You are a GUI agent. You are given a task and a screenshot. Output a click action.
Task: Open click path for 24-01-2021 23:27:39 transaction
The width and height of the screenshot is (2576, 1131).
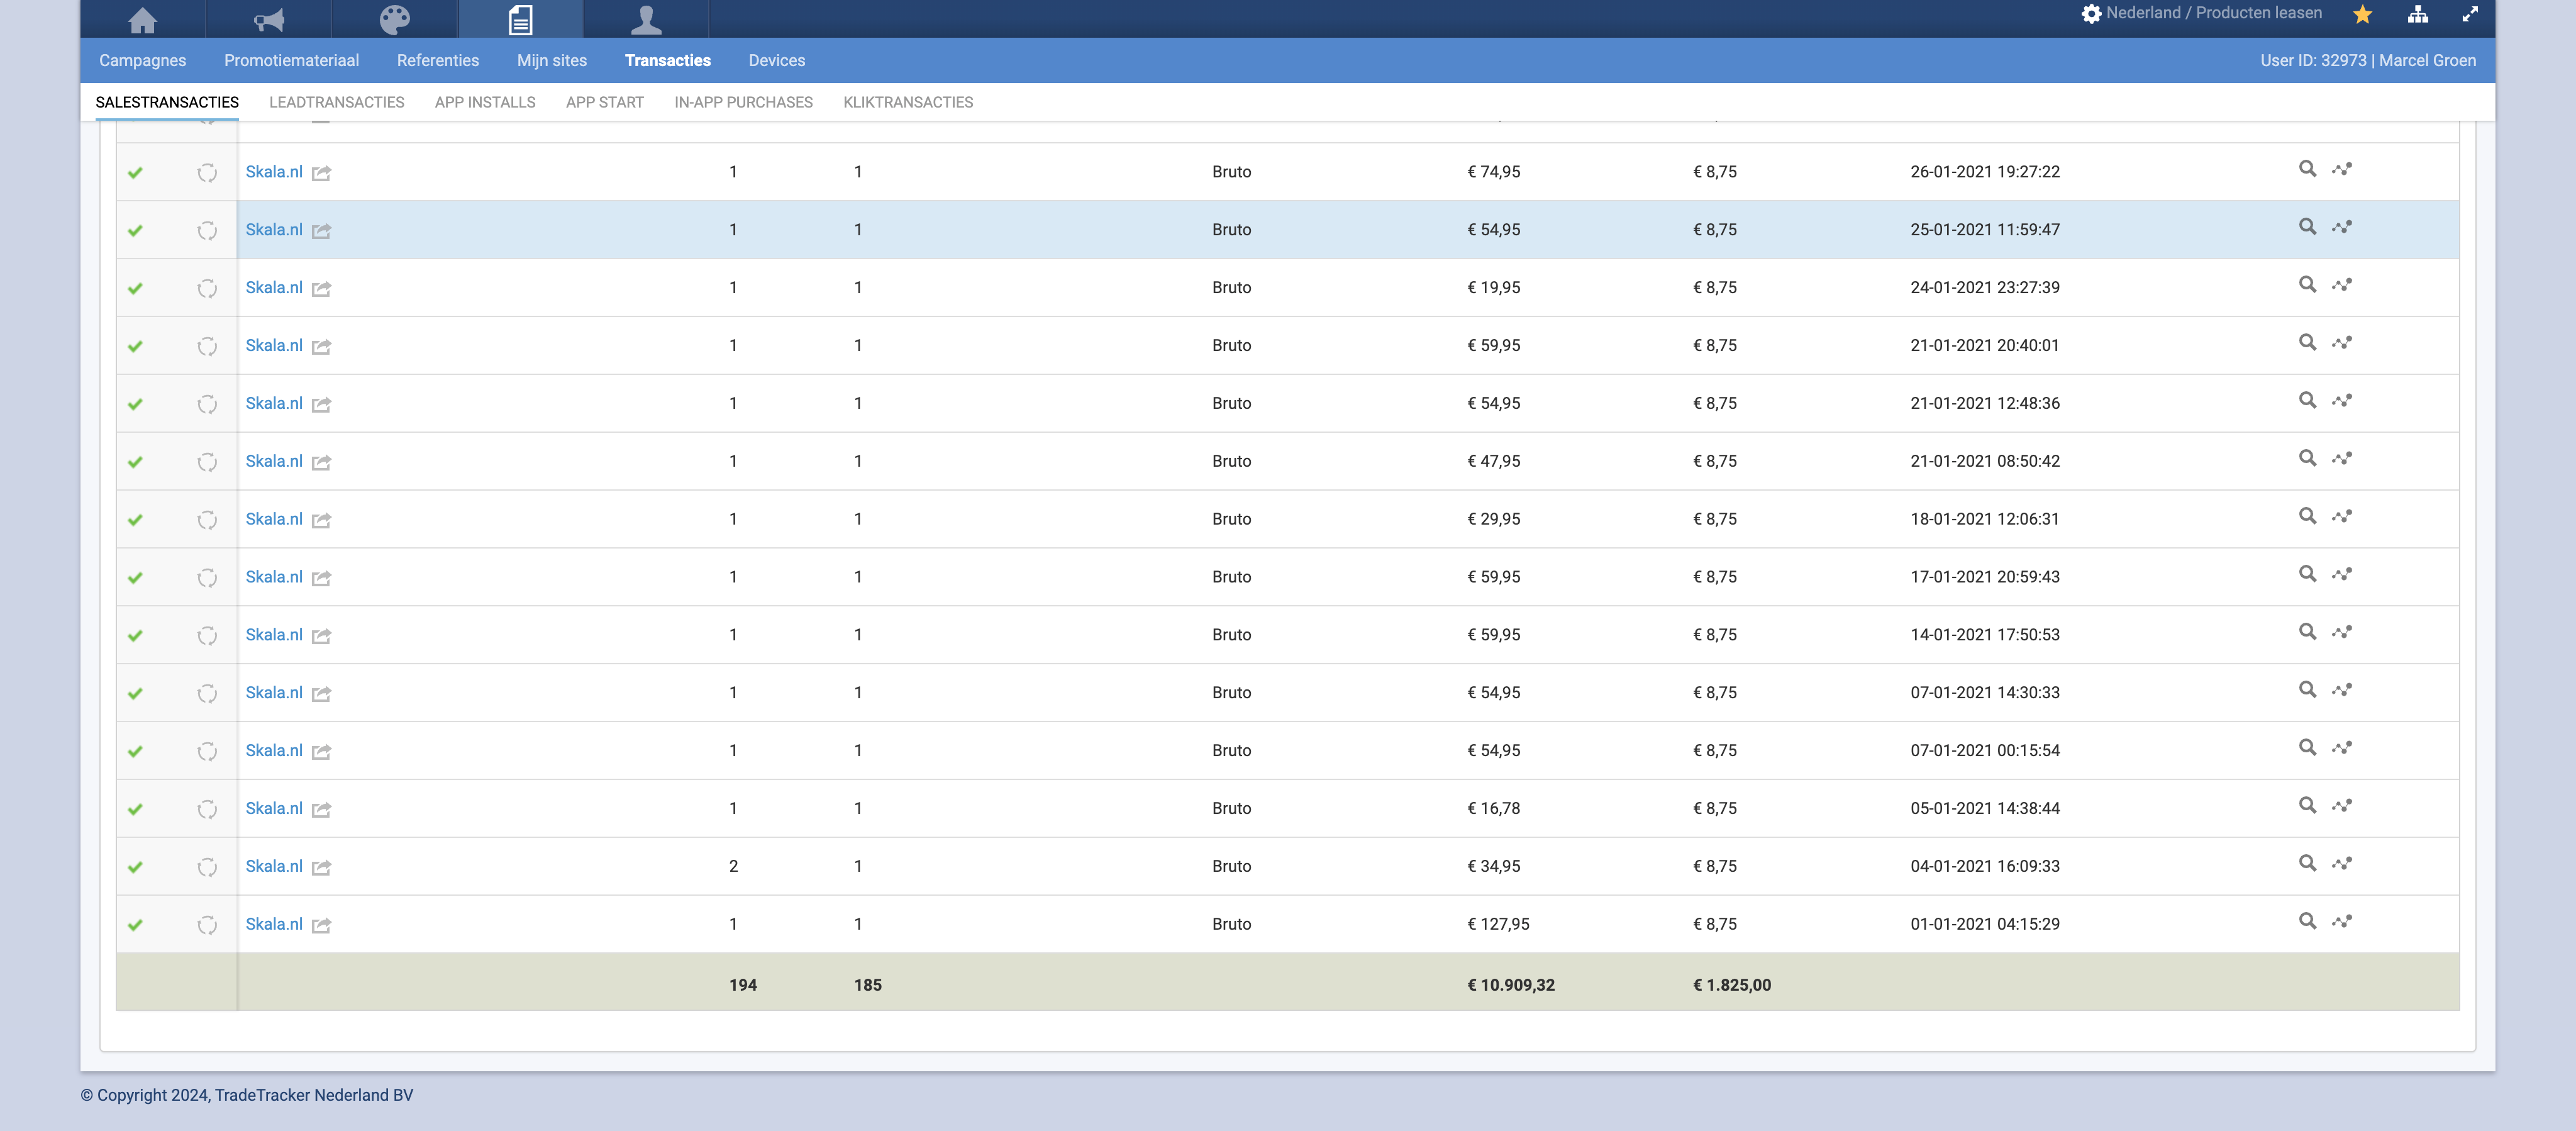pos(2342,285)
